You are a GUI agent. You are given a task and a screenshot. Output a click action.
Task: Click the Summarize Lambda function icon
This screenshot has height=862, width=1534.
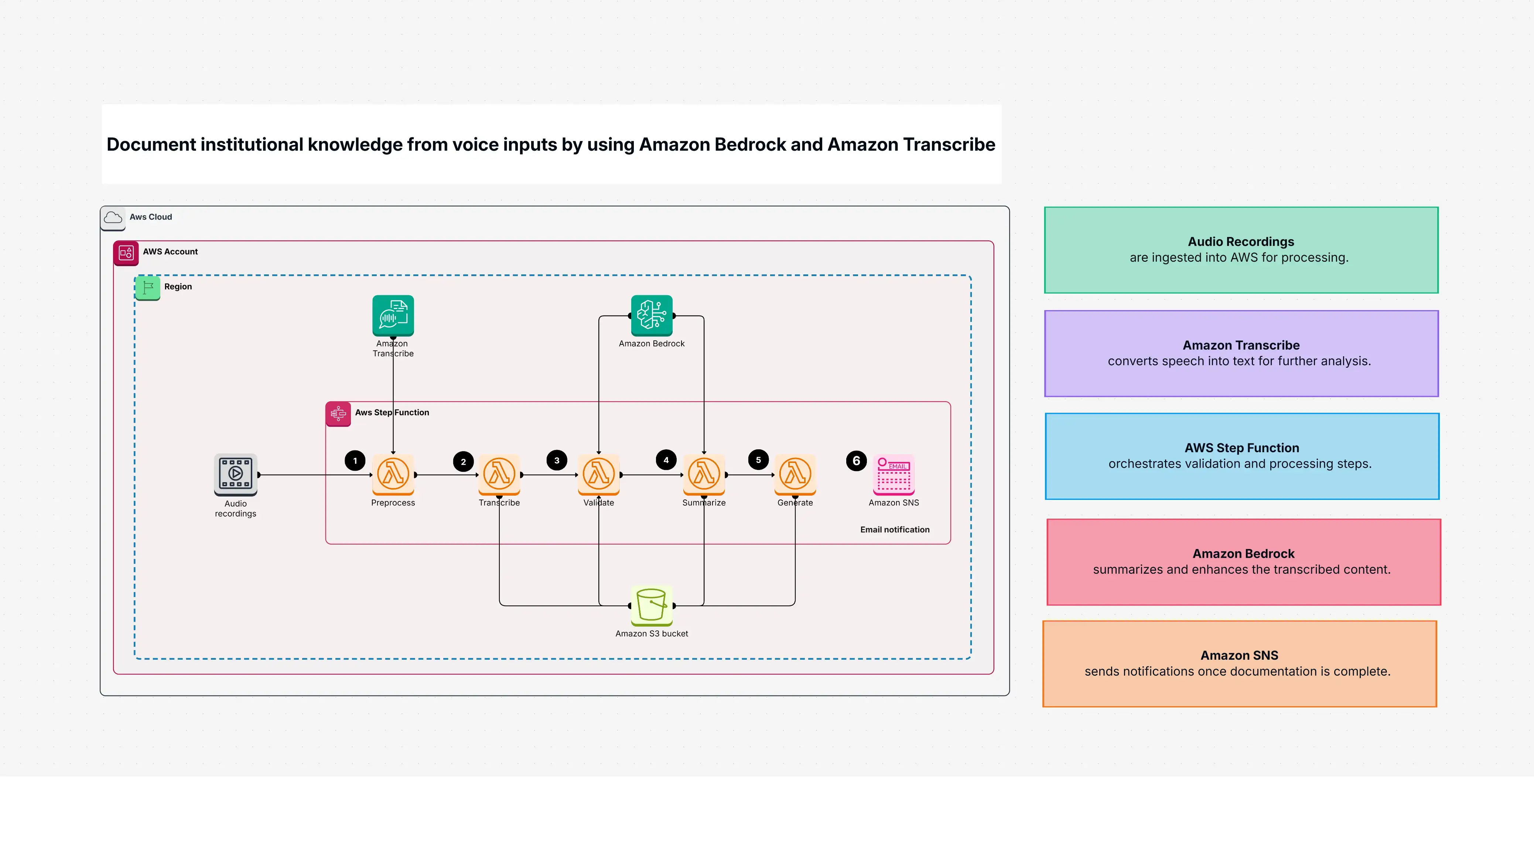(x=704, y=474)
